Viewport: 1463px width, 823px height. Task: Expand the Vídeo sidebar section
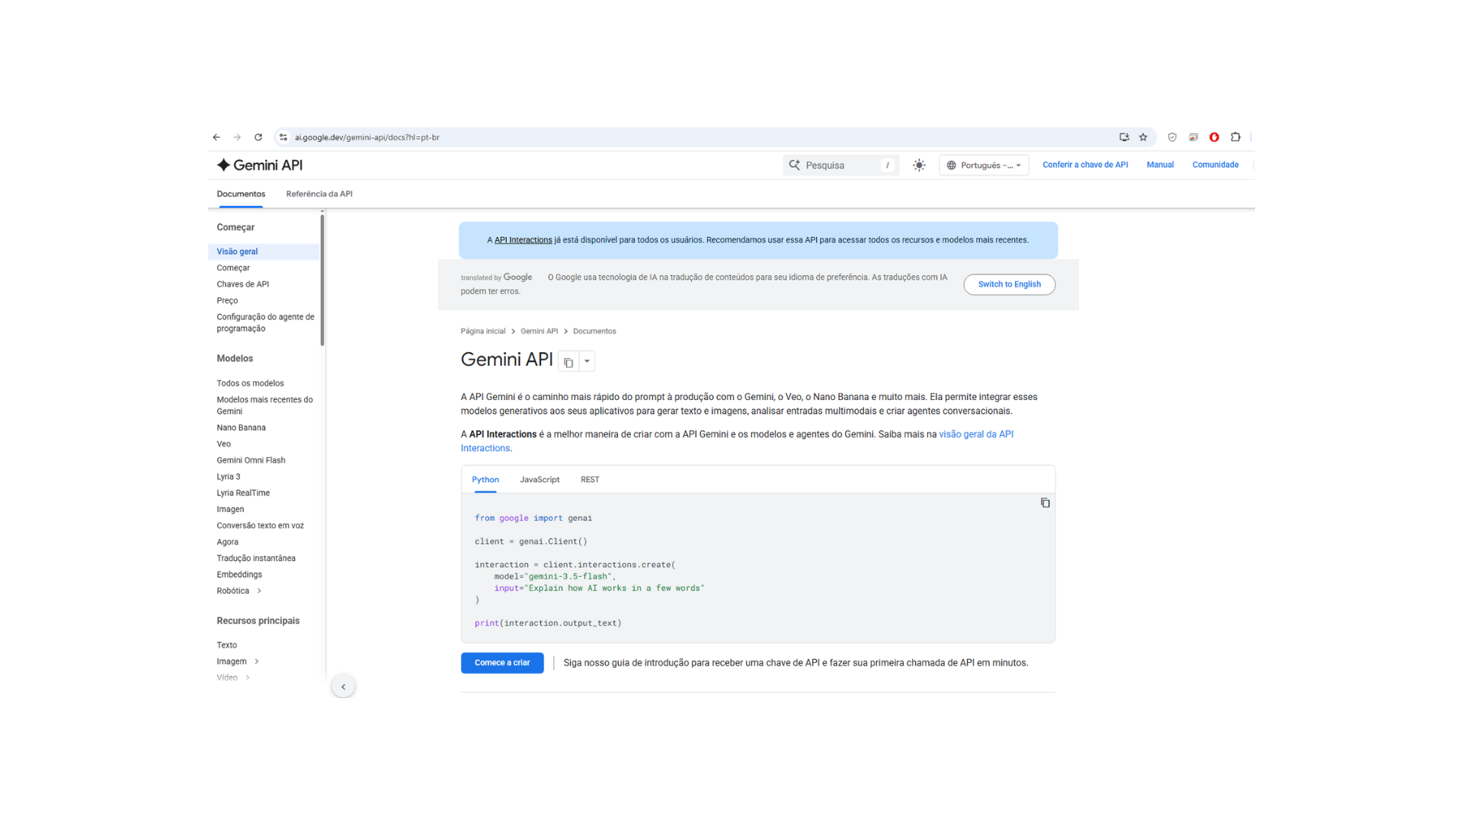(248, 677)
